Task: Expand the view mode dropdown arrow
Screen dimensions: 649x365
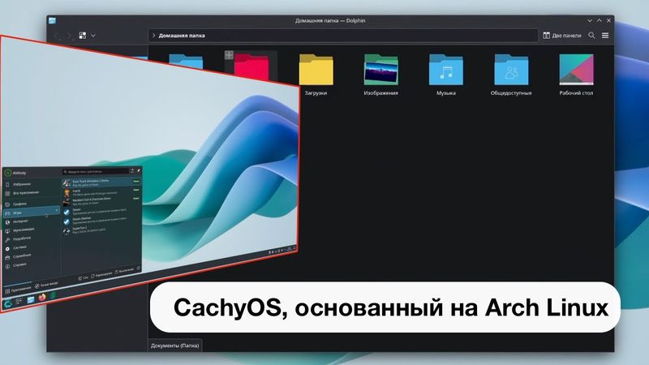Action: (x=93, y=36)
